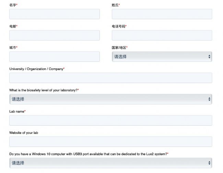The height and width of the screenshot is (173, 223).
Task: Open the biosafety level dropdown
Action: coord(111,99)
